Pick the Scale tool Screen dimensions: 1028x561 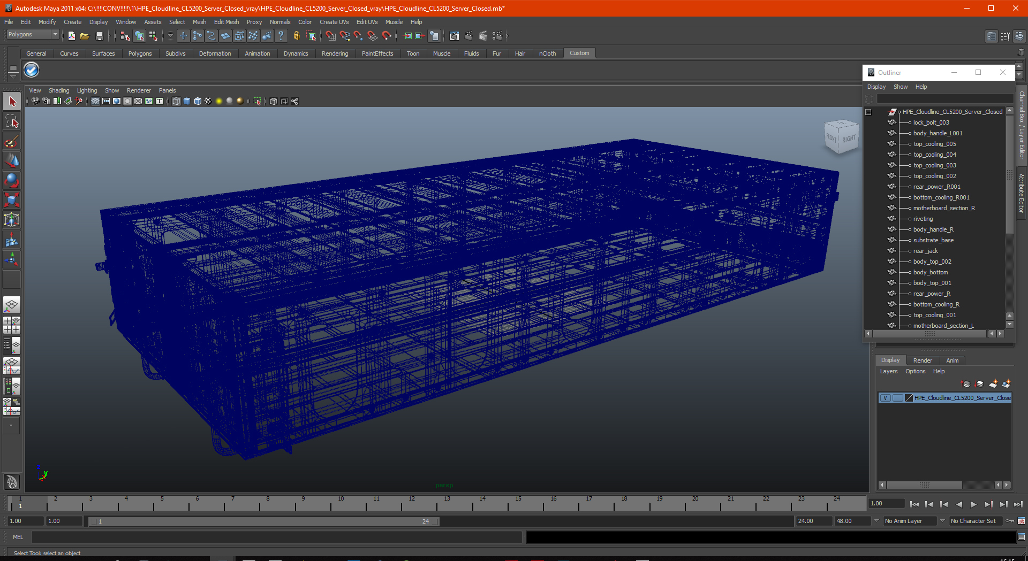tap(12, 201)
